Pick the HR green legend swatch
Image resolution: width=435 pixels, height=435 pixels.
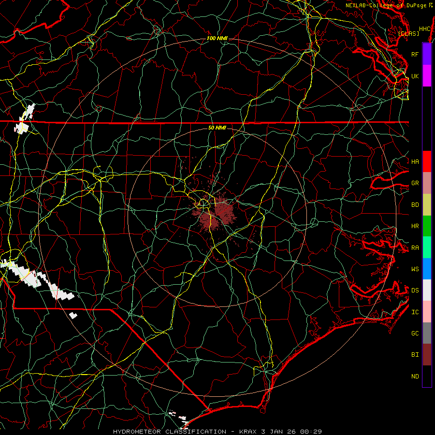427,226
